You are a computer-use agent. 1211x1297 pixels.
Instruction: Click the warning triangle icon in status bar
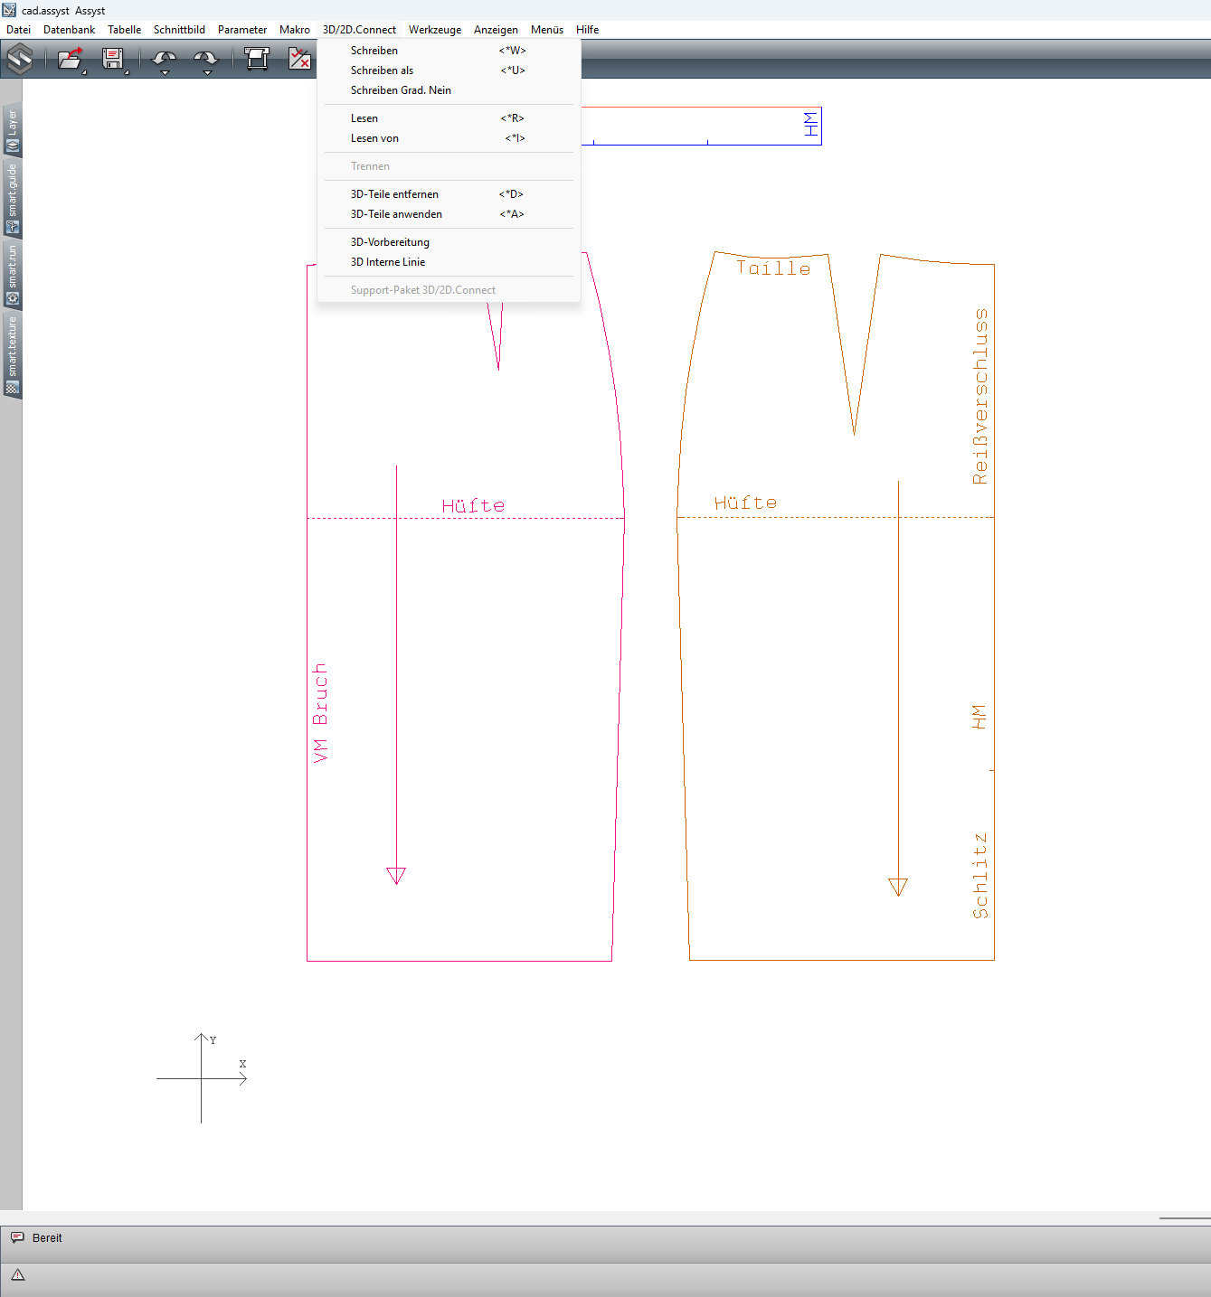click(18, 1275)
